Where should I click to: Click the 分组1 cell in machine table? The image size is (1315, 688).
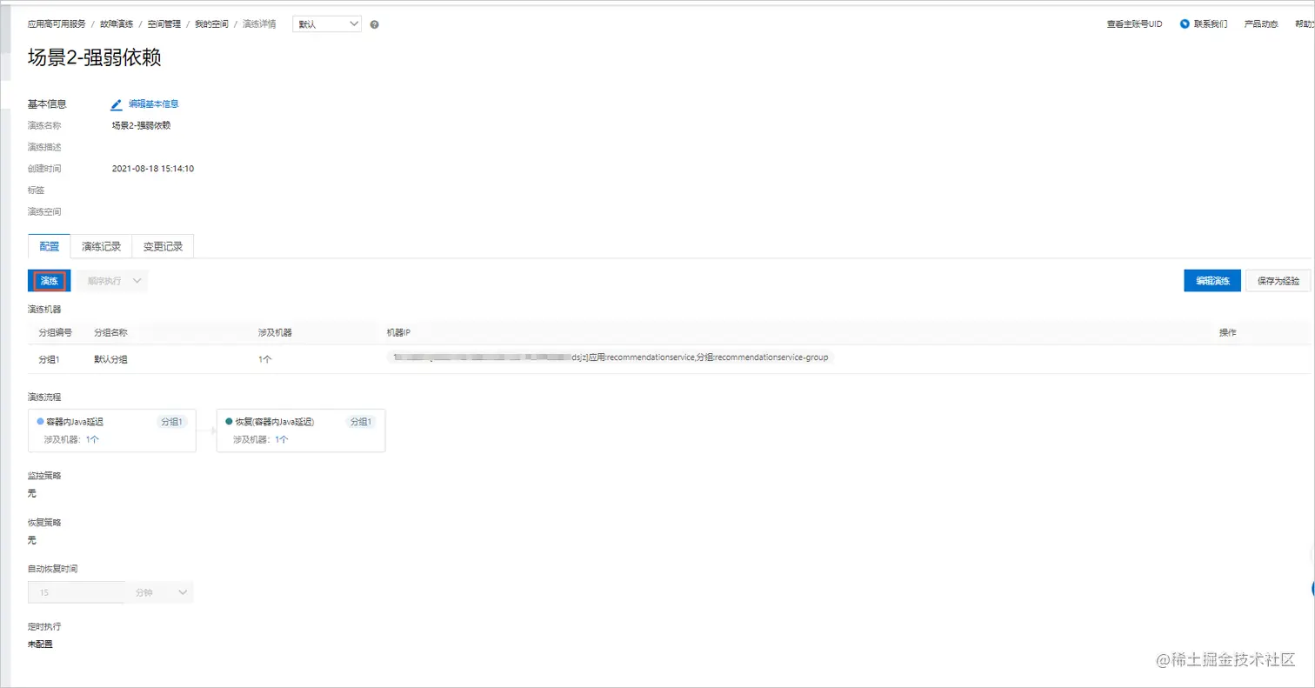[x=50, y=359]
